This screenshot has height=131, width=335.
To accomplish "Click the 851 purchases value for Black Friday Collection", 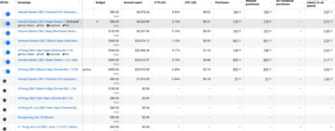I will click(235, 41).
